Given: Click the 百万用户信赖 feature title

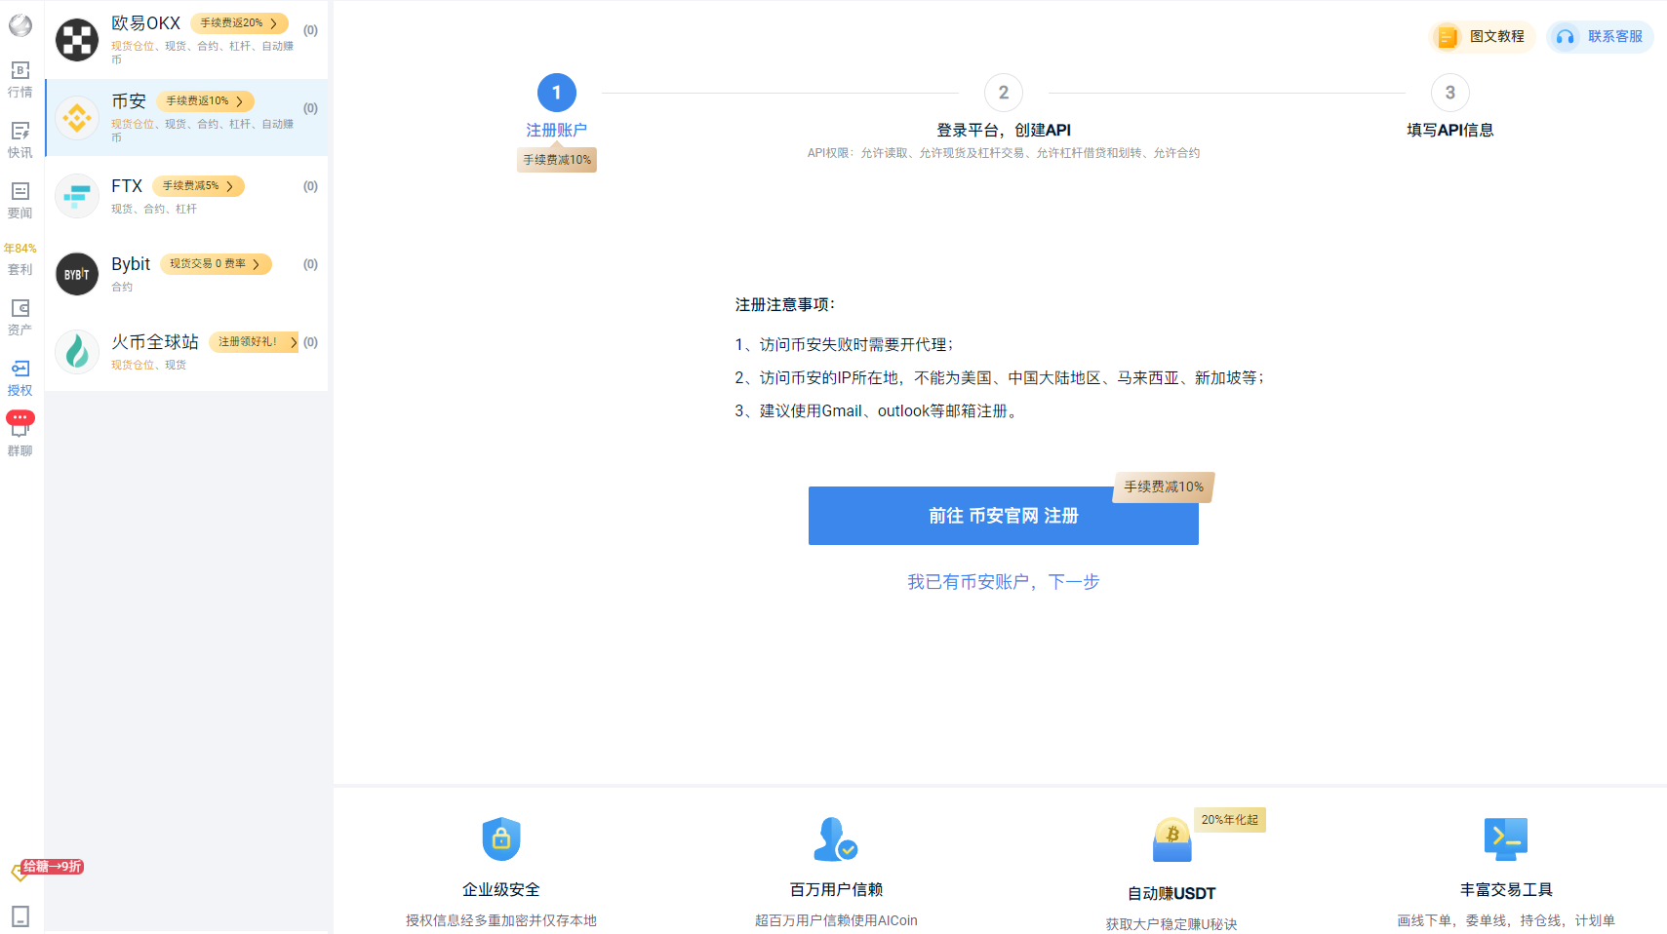Looking at the screenshot, I should 836,890.
